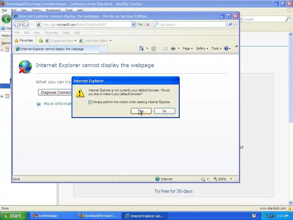Open the IE address bar history dropdown

[133, 25]
